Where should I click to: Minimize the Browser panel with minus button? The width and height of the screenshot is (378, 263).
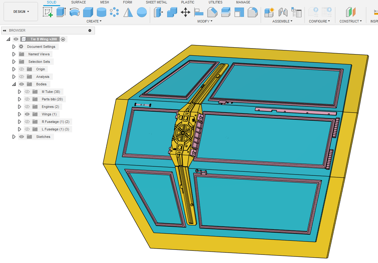click(90, 30)
